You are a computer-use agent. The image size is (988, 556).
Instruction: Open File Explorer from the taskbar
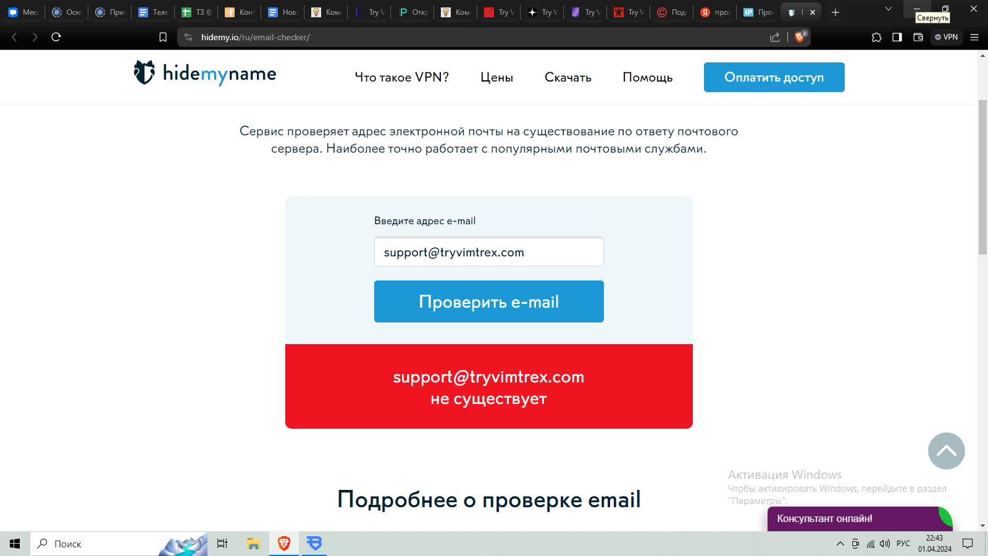(x=253, y=544)
